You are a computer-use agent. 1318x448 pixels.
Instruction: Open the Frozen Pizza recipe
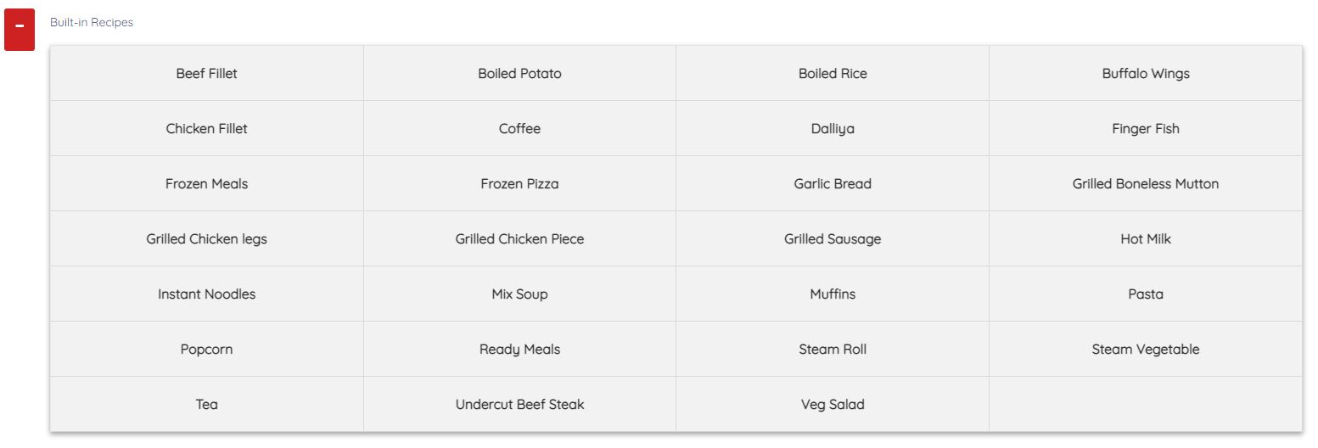(x=519, y=184)
